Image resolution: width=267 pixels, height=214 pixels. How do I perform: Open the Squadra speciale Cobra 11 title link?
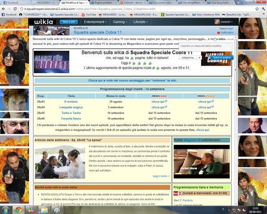(97, 33)
